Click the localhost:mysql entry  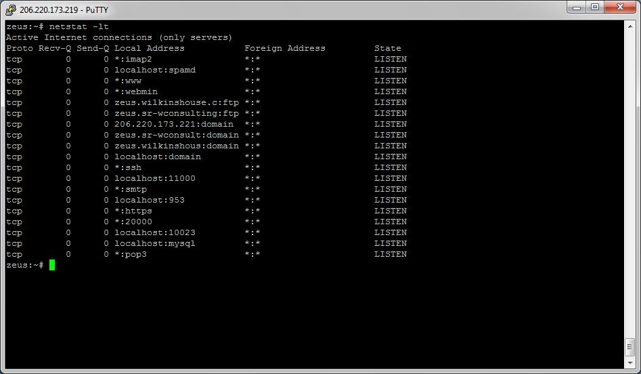click(155, 243)
